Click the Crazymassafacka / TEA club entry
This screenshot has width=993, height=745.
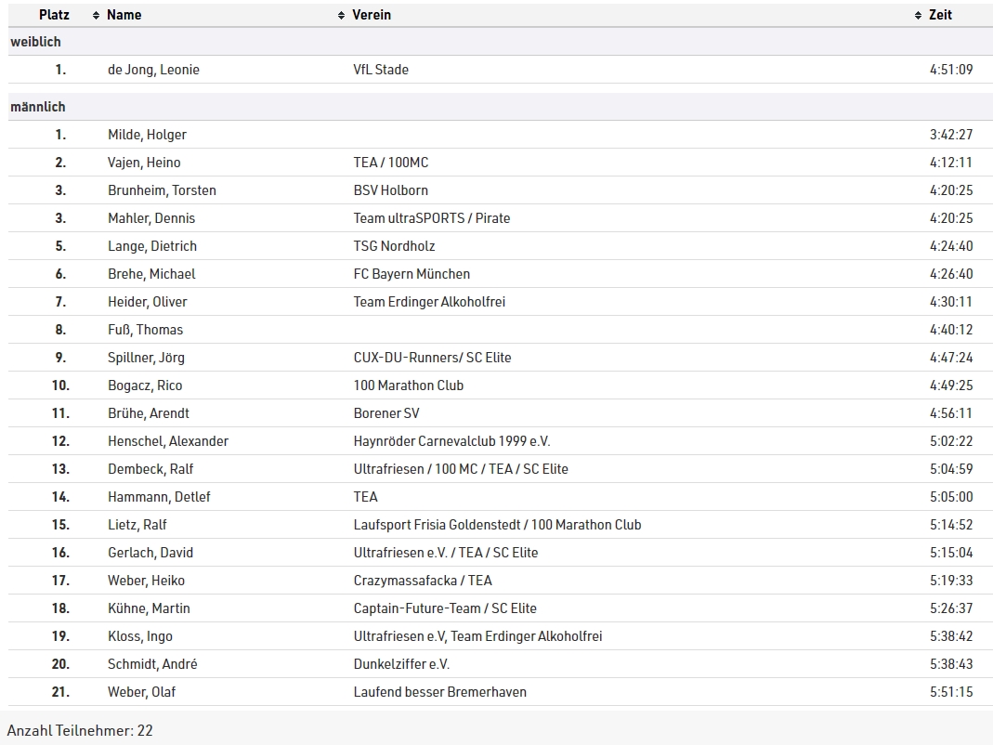click(423, 581)
